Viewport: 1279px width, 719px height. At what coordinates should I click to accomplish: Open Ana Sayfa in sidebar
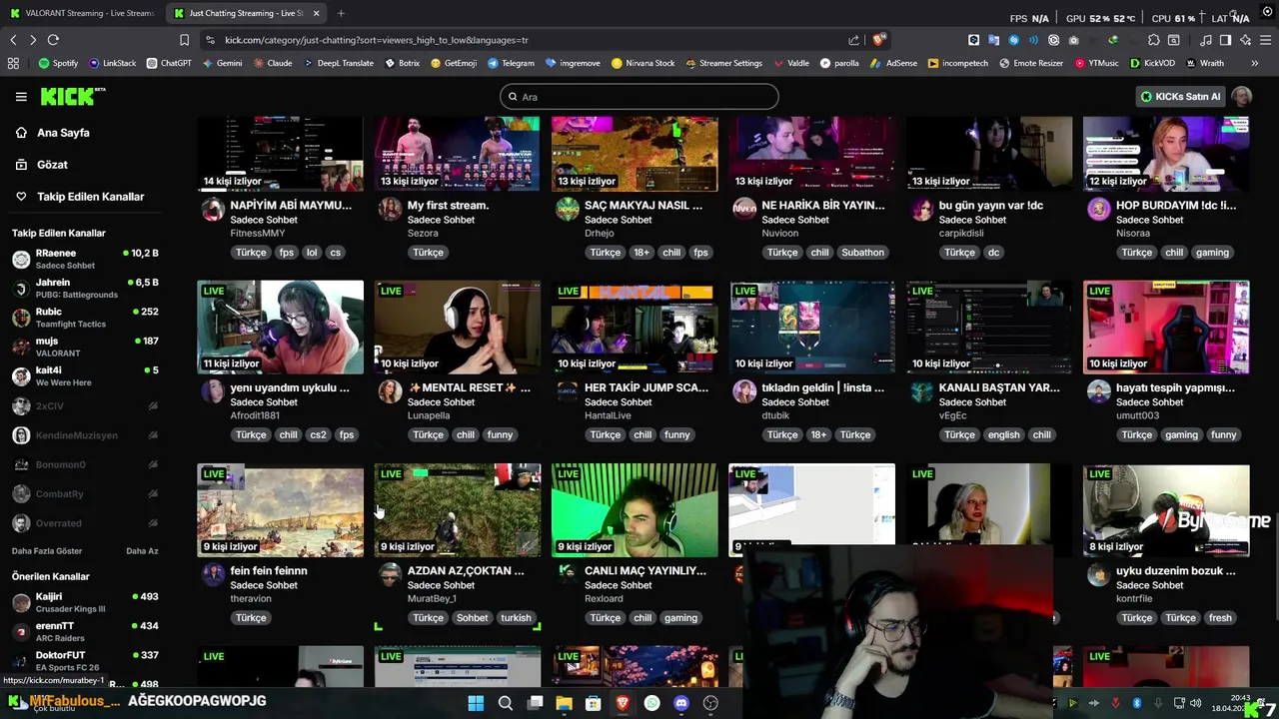click(63, 133)
